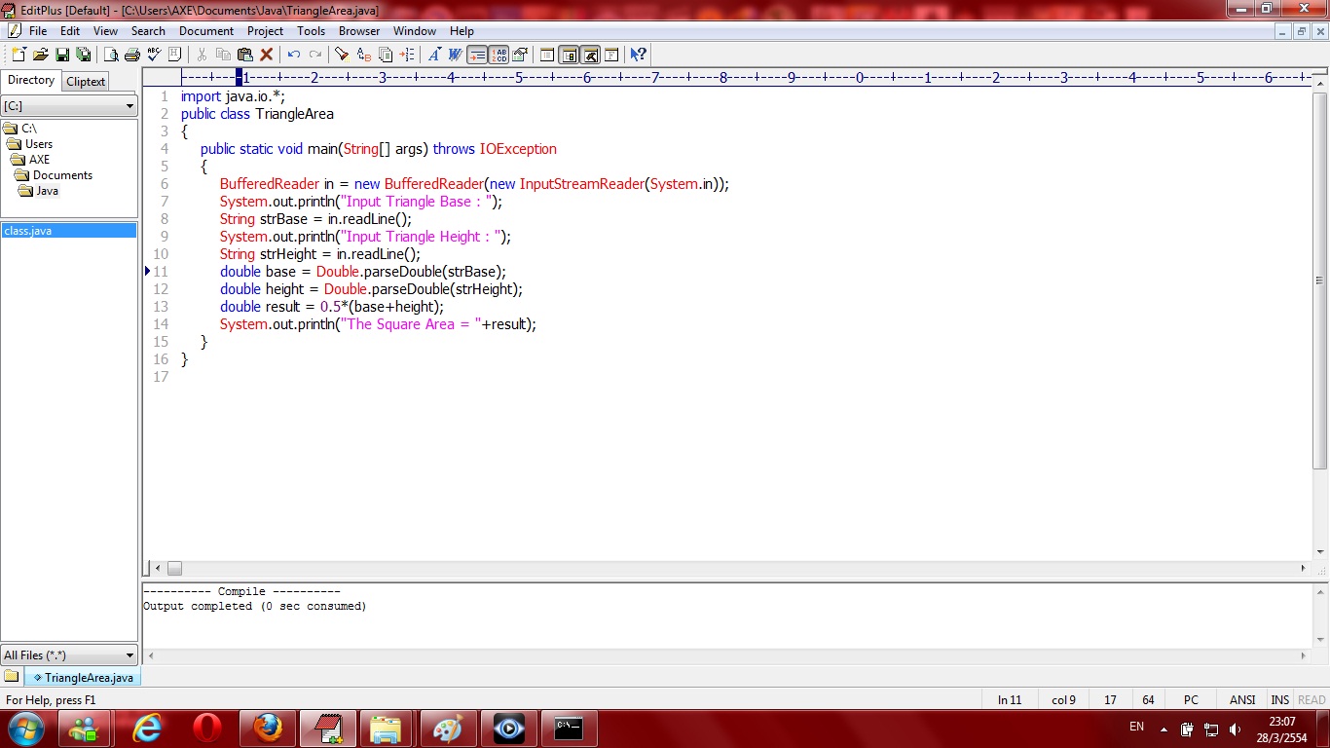Save the current file with the Save icon
Screen dimensions: 1330x748
(x=62, y=55)
